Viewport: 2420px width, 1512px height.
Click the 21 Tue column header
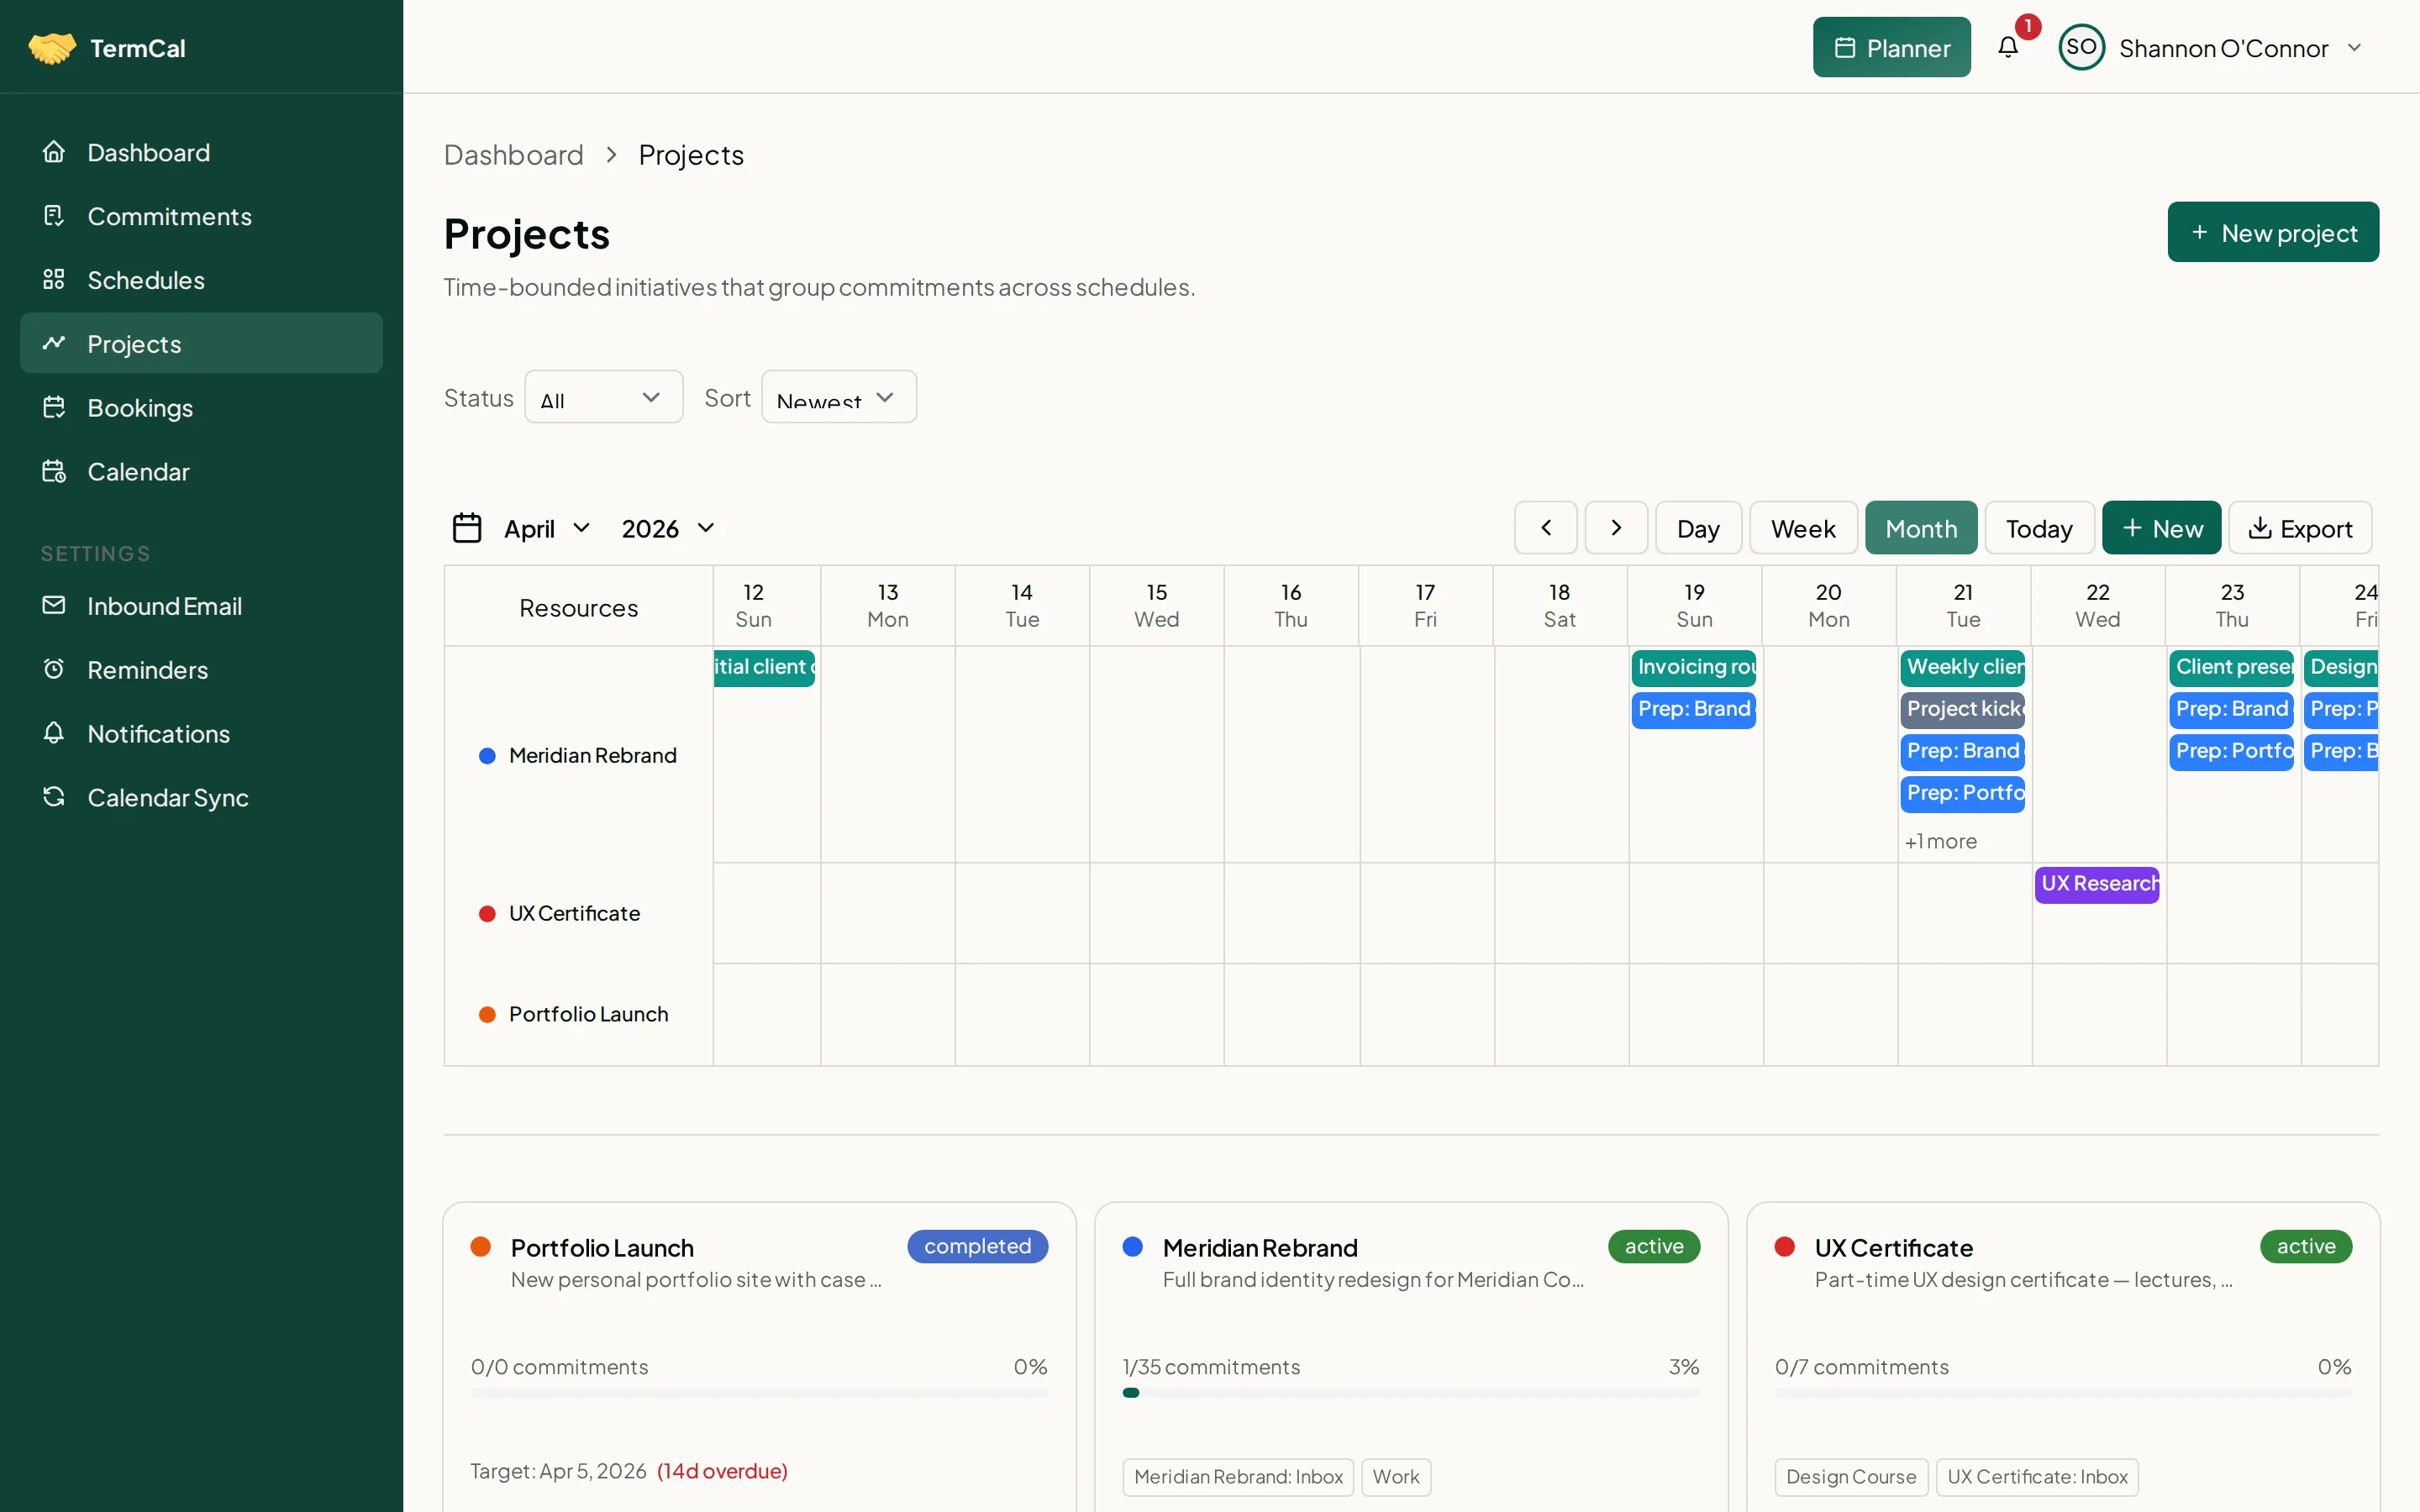[1963, 606]
